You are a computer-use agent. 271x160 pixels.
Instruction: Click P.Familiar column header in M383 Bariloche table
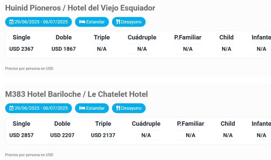(x=190, y=124)
